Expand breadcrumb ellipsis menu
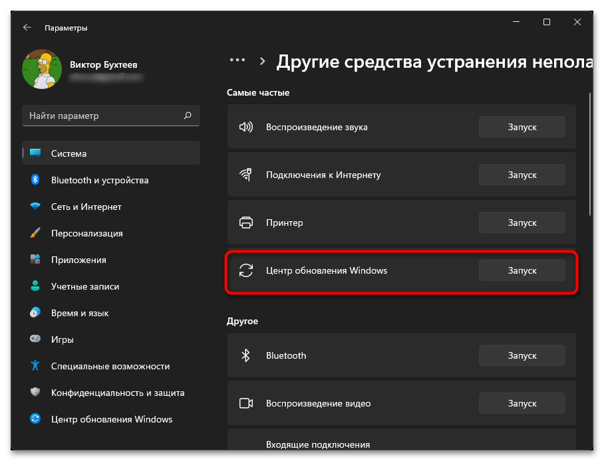604x461 pixels. click(237, 60)
